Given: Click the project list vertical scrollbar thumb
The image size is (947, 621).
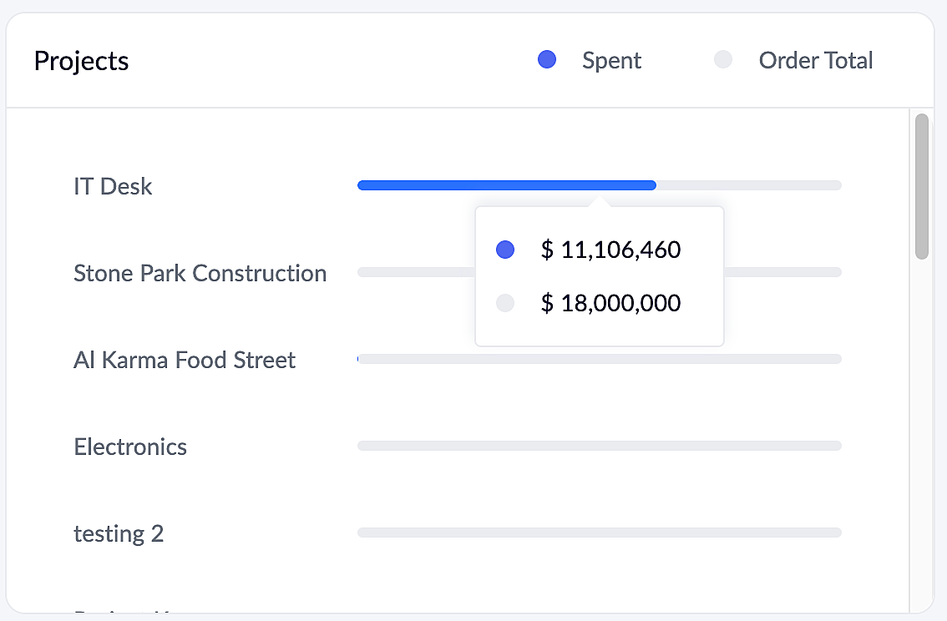Looking at the screenshot, I should pyautogui.click(x=921, y=186).
